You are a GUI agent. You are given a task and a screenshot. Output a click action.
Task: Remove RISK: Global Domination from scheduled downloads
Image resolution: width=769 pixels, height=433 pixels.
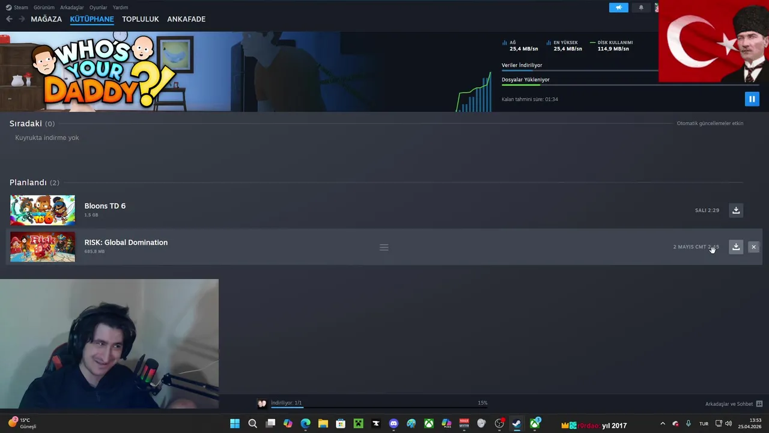[x=753, y=247]
